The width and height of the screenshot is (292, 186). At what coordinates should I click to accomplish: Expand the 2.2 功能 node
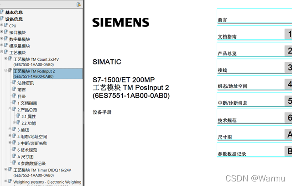coord(14,122)
